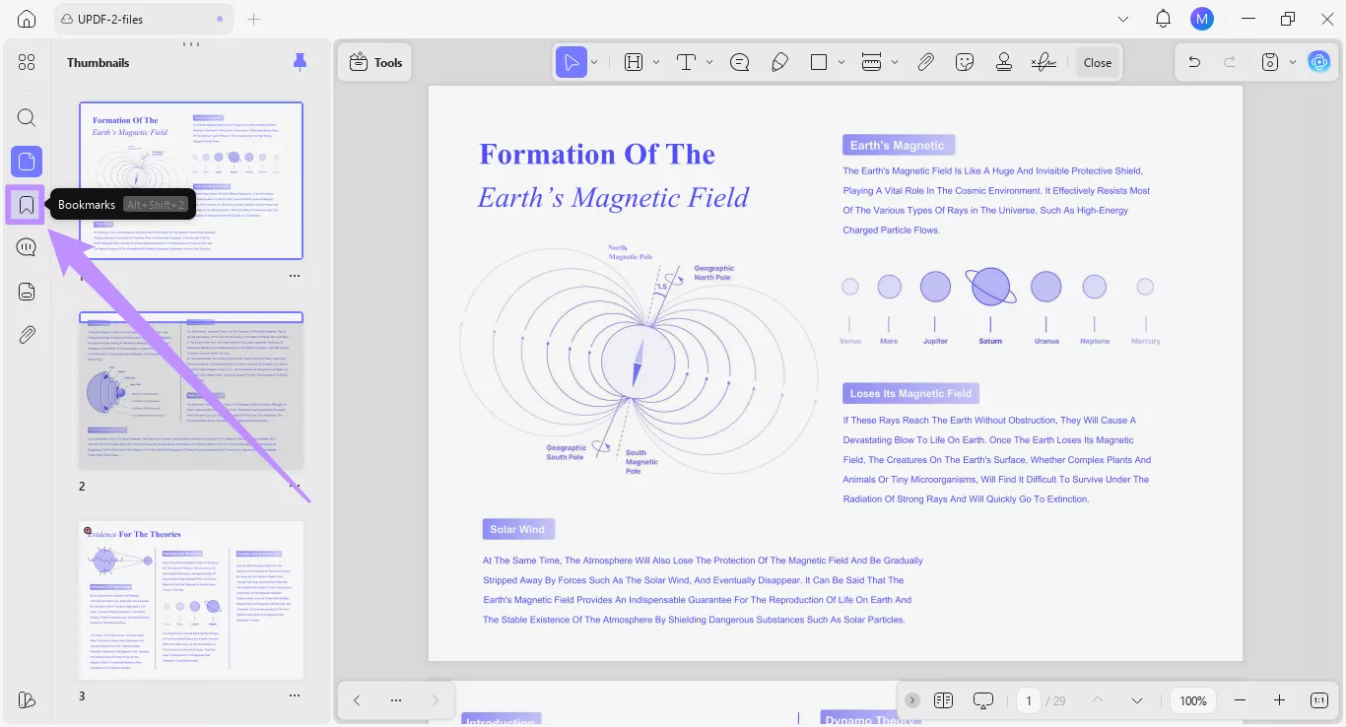This screenshot has height=727, width=1346.
Task: Open the Search panel in the left sidebar
Action: click(27, 118)
